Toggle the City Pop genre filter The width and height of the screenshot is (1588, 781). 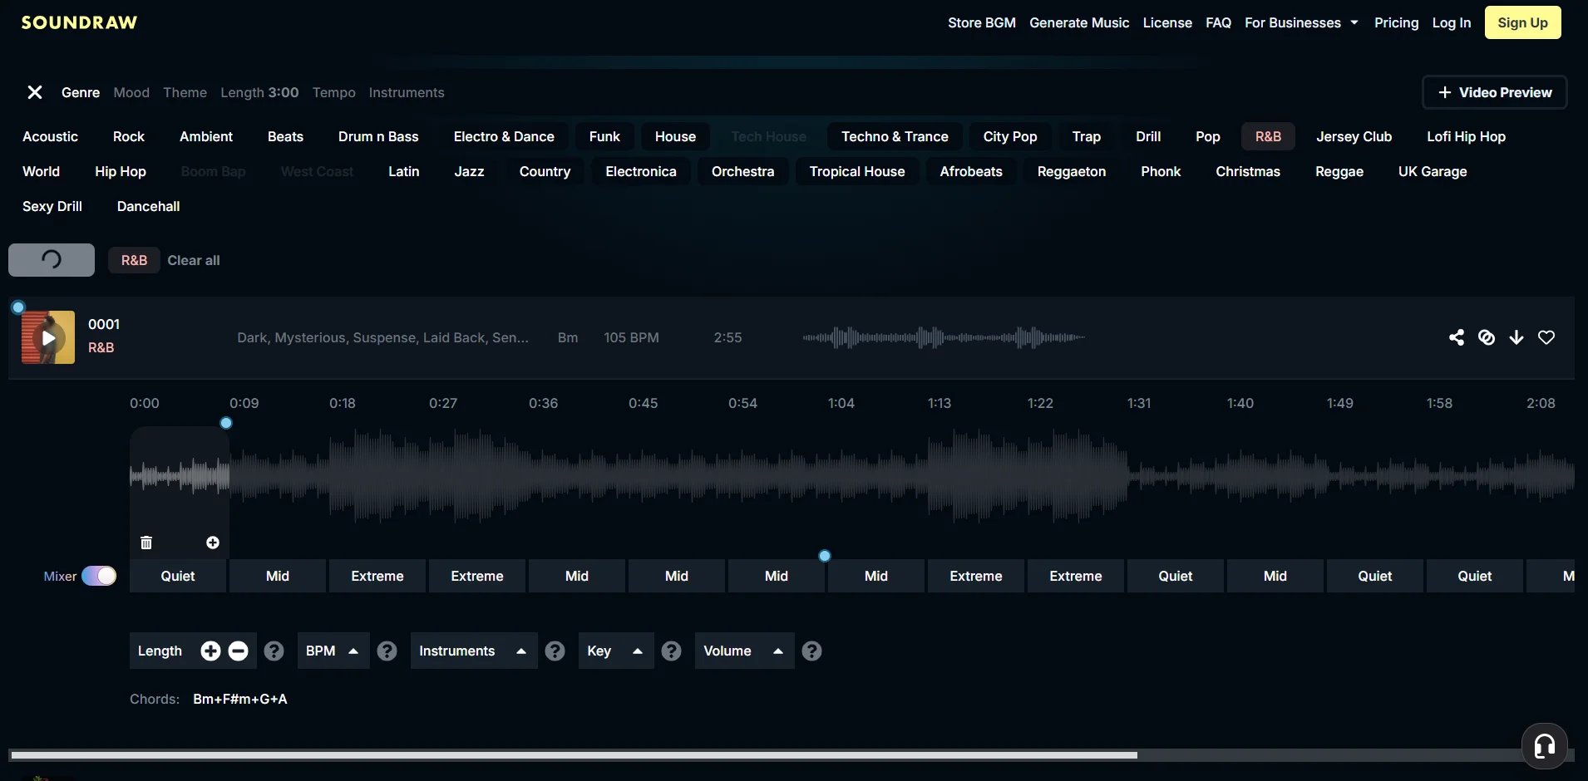pyautogui.click(x=1010, y=136)
